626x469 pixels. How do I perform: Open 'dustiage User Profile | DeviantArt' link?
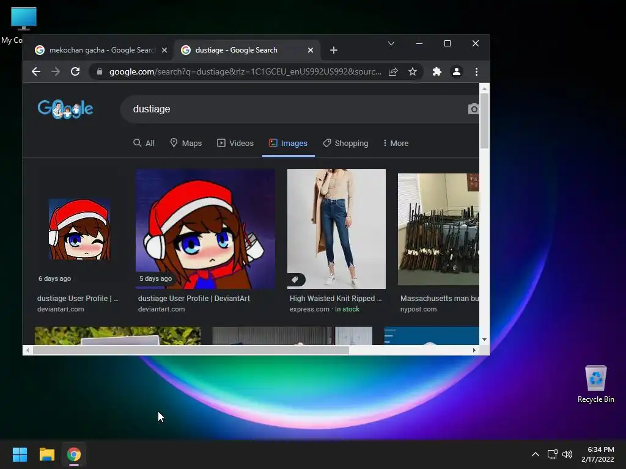point(194,299)
